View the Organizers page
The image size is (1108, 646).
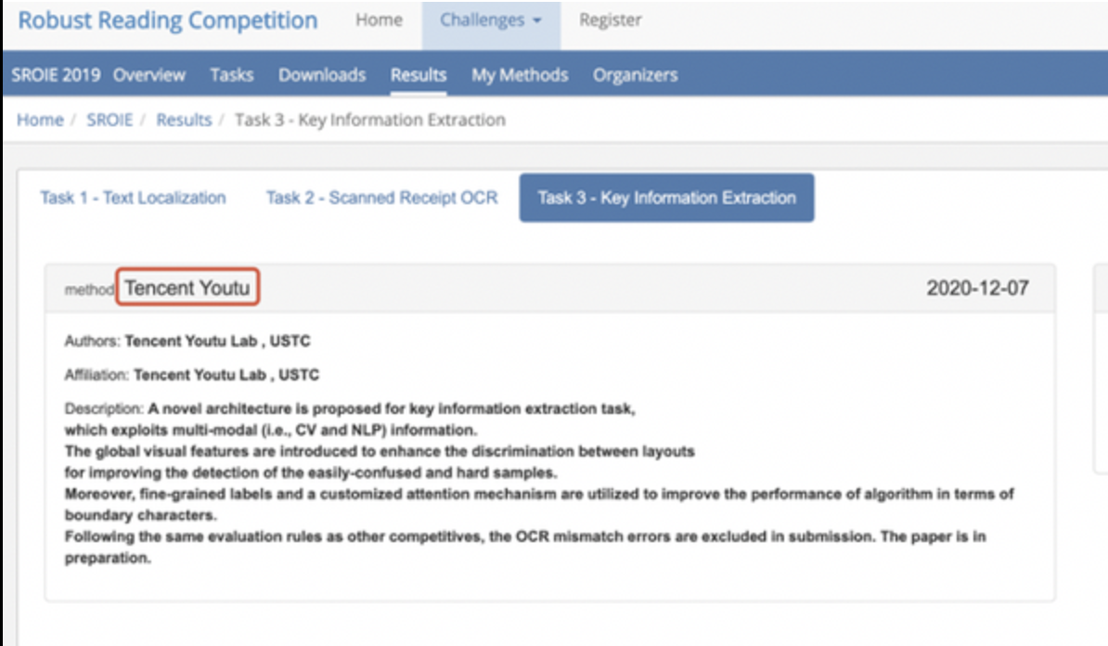635,75
